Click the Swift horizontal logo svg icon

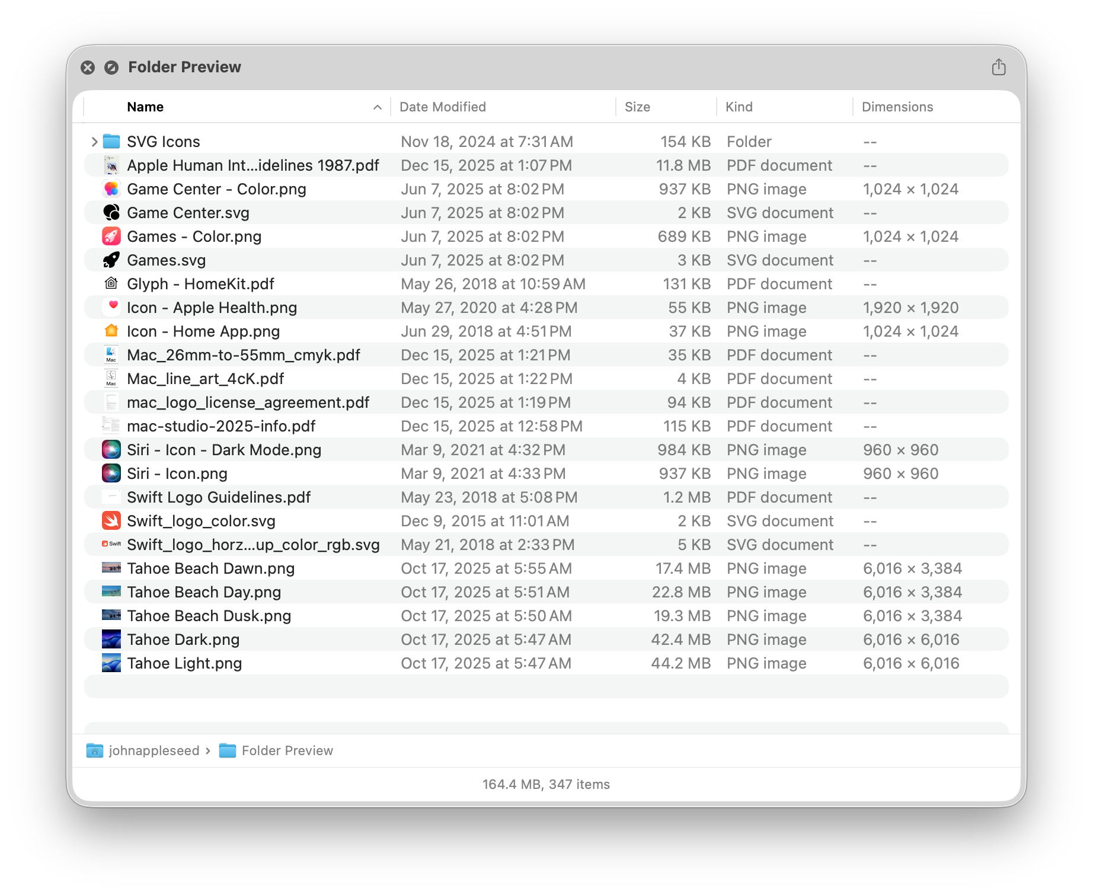[x=111, y=544]
